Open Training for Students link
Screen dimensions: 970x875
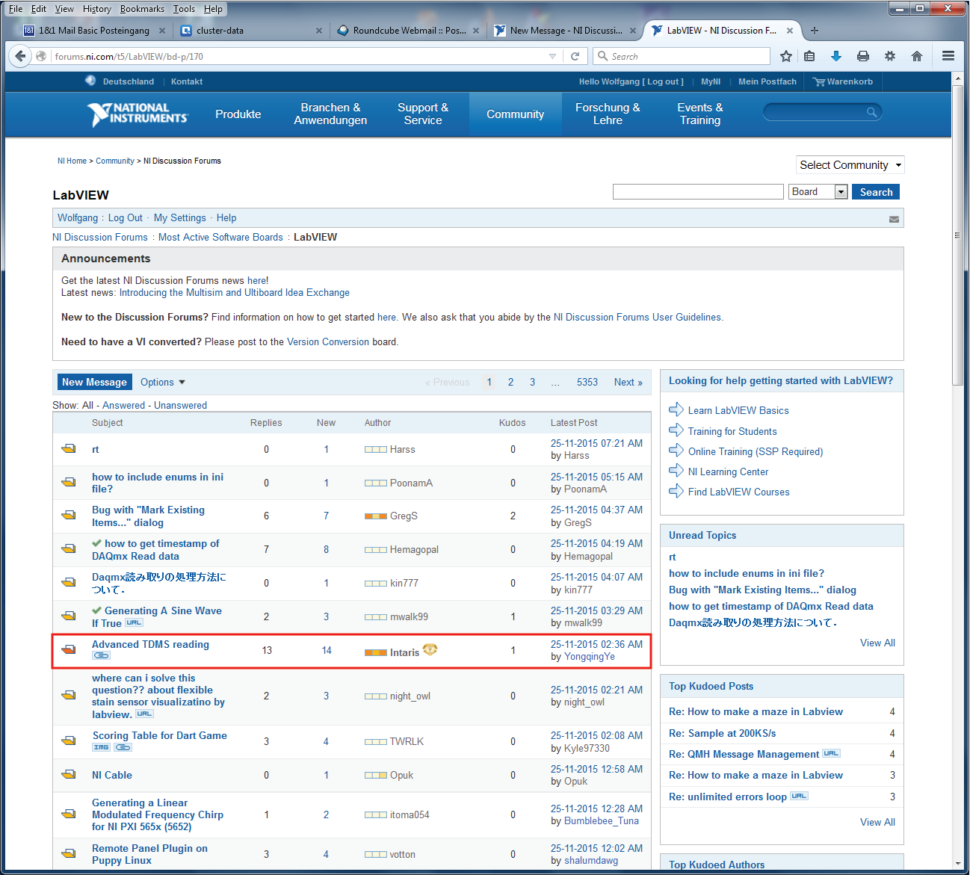[x=732, y=431]
